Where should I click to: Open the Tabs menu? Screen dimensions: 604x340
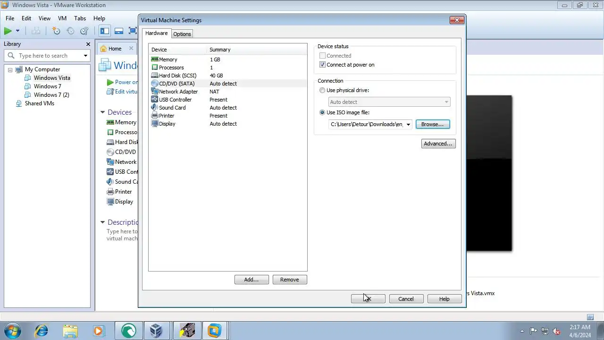(80, 18)
